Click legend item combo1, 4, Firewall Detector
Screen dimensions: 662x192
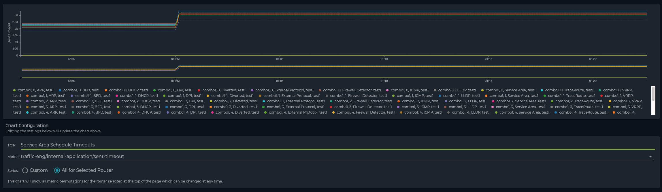click(x=363, y=112)
